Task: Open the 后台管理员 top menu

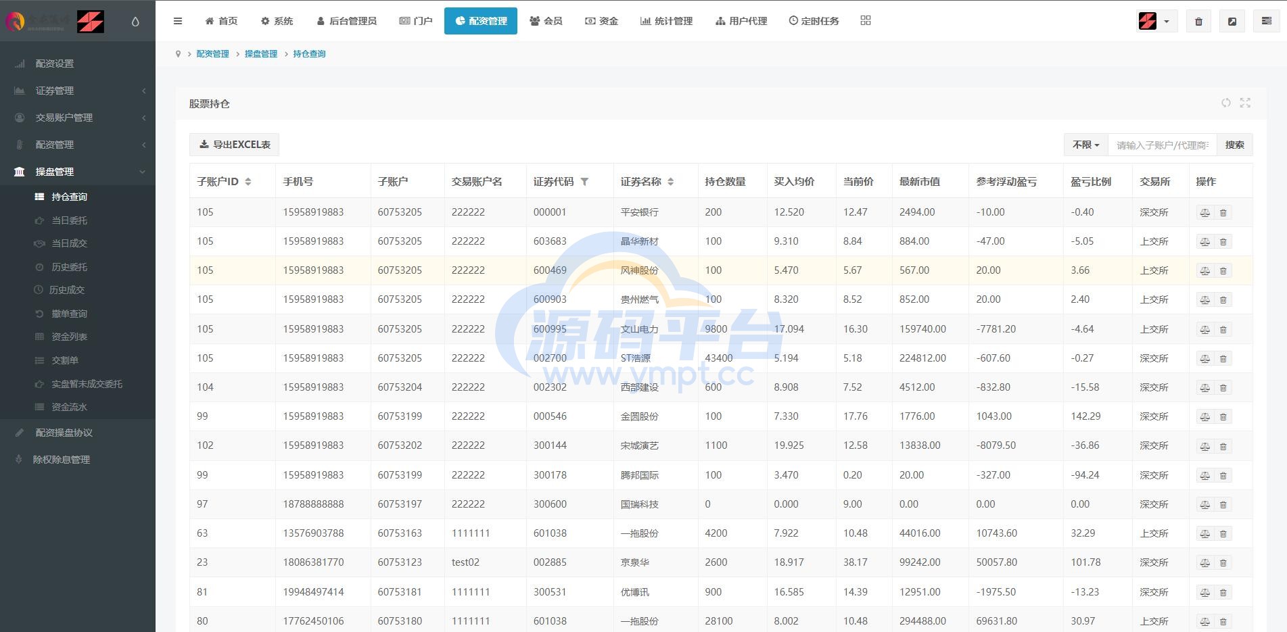Action: point(346,21)
